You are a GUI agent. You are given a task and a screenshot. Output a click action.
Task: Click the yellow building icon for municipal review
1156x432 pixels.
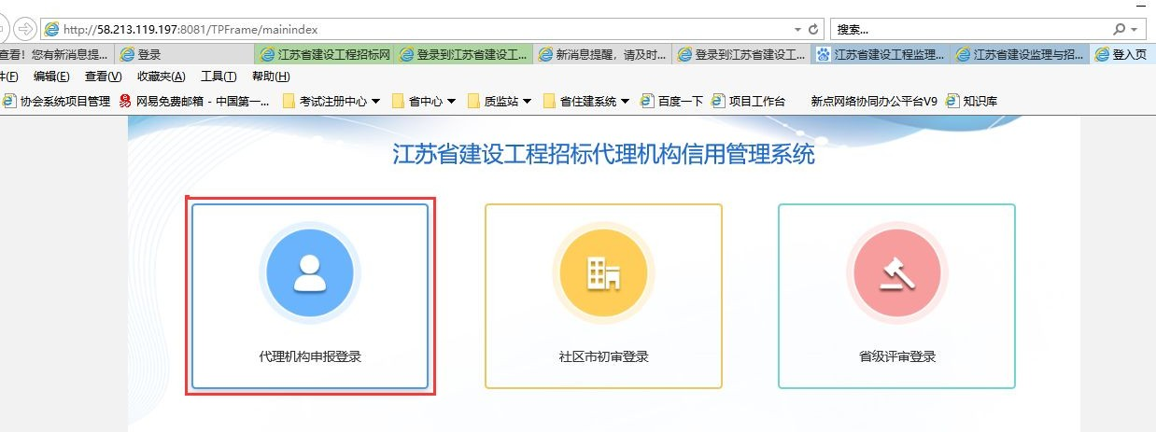[x=603, y=273]
